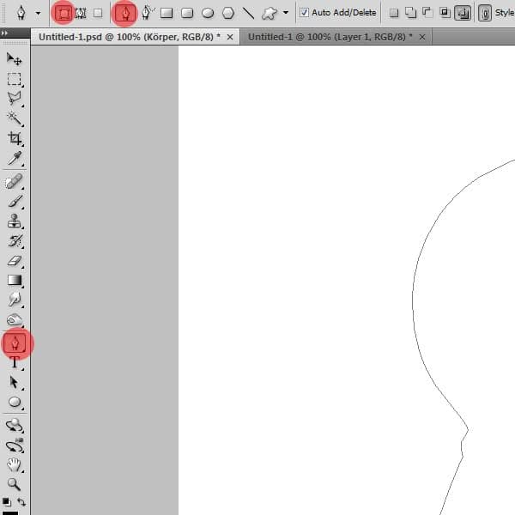515x515 pixels.
Task: Switch to Untitled-1.psd Körper document tab
Action: [130, 37]
